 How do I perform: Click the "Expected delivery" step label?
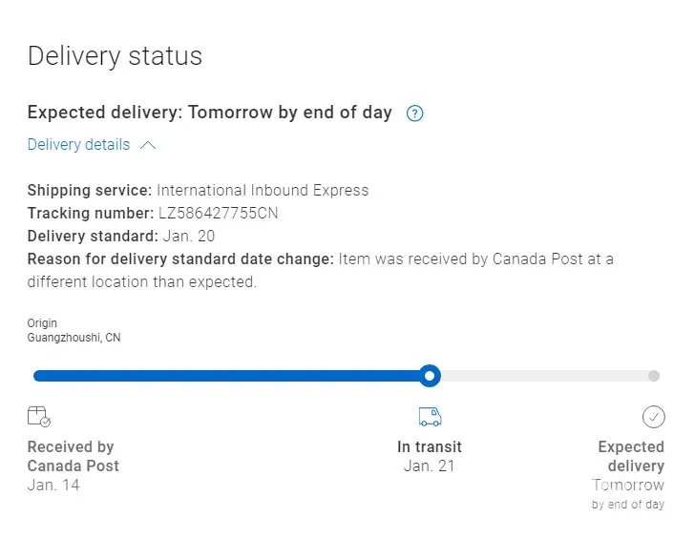pos(631,456)
